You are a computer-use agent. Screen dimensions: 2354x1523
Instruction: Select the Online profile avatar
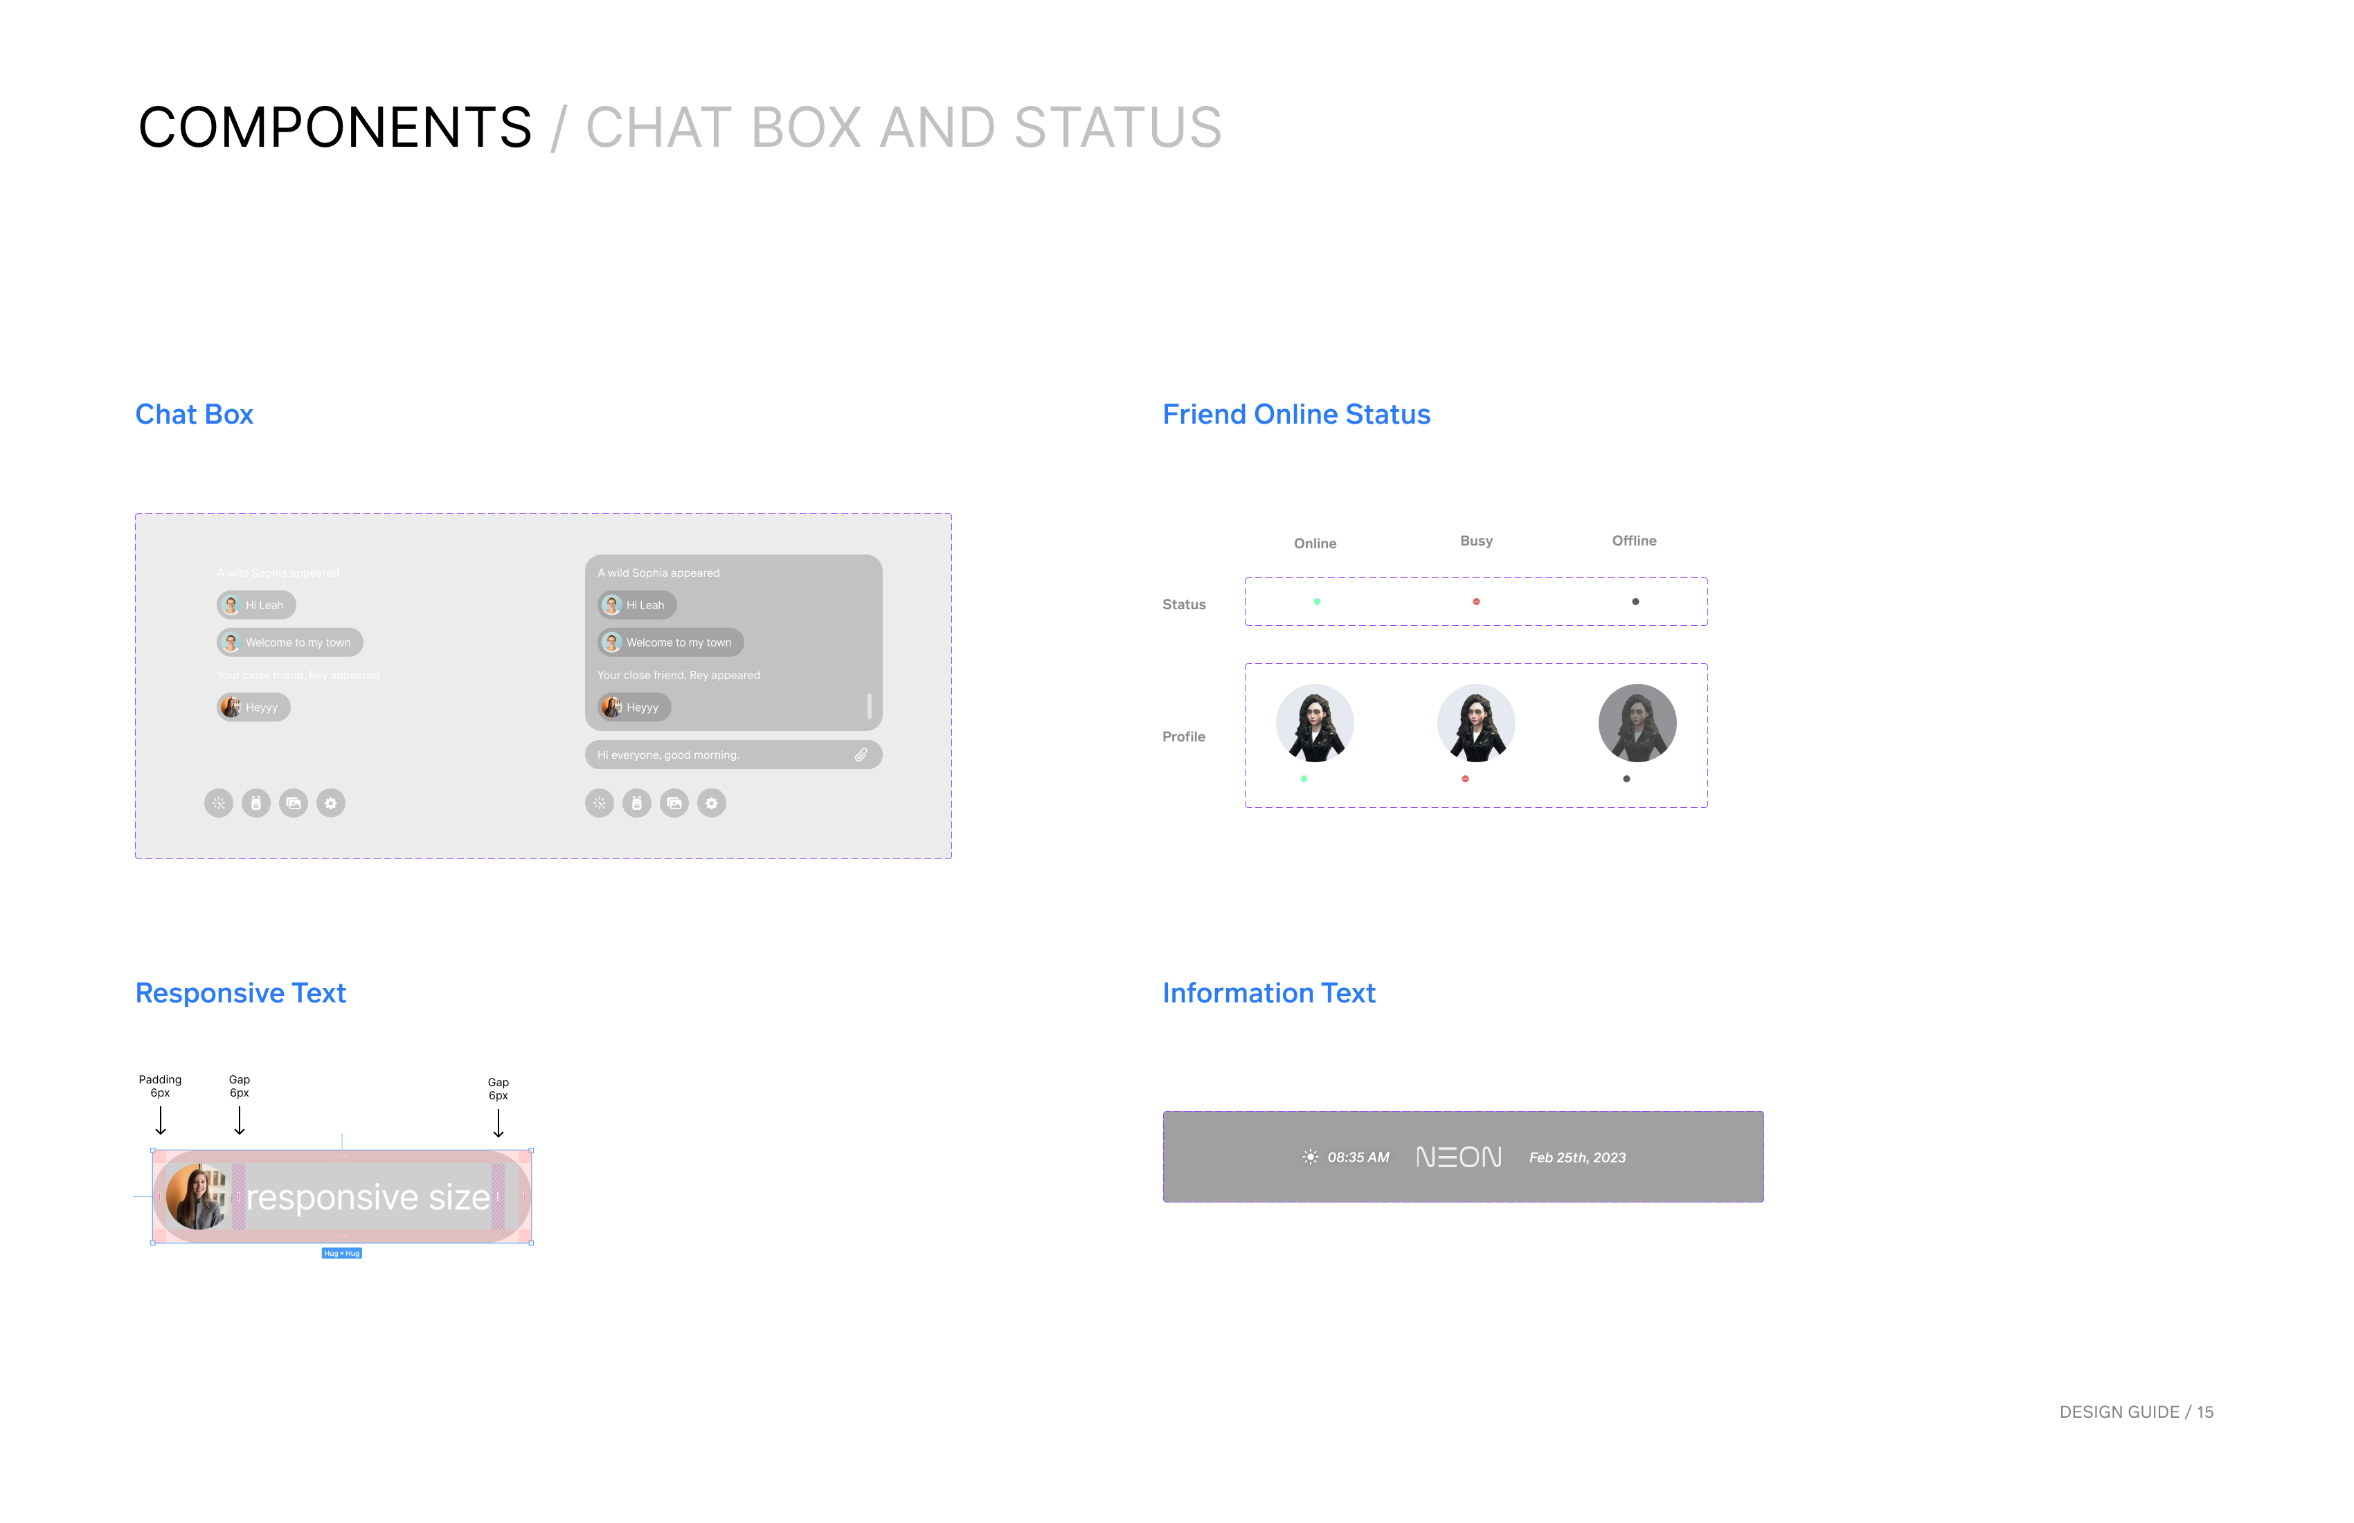click(x=1315, y=723)
